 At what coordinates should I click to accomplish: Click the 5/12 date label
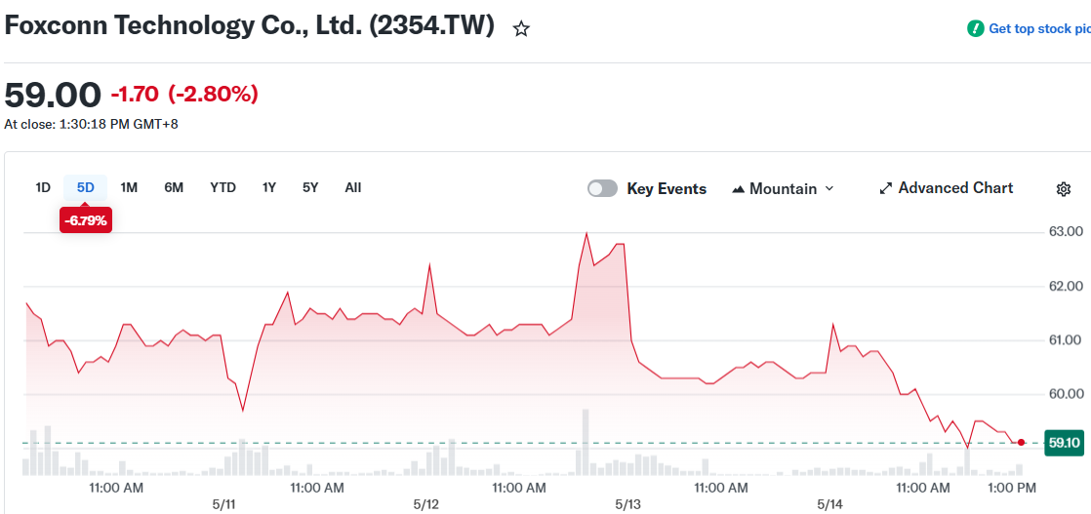click(425, 503)
